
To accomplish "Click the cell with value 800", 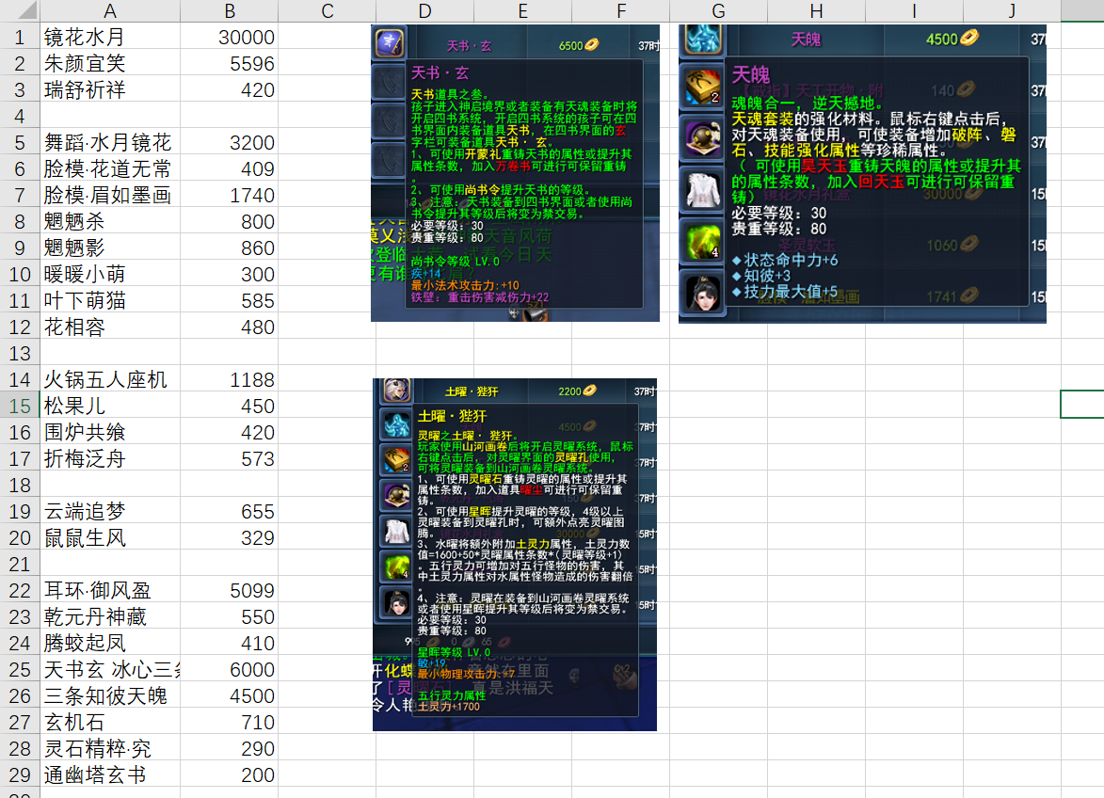I will [x=230, y=222].
